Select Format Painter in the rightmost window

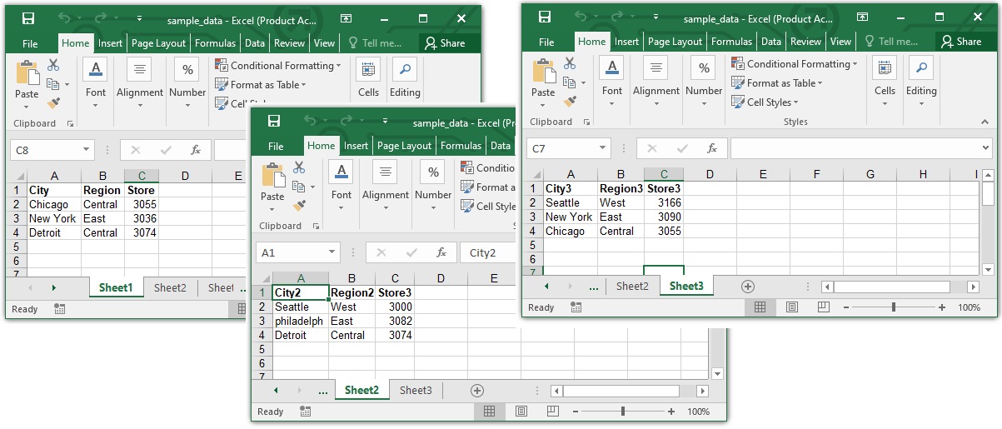click(x=570, y=102)
